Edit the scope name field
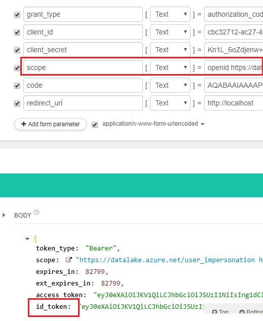The width and height of the screenshot is (263, 321). (x=83, y=67)
